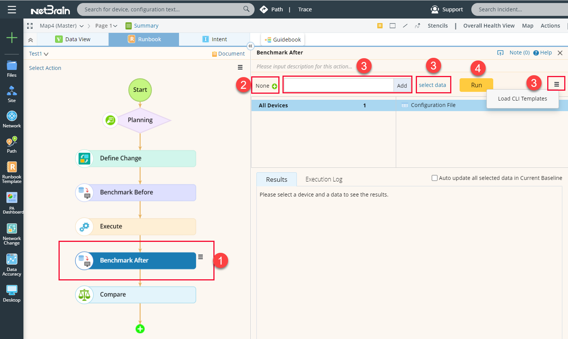Open PA Dashboard in the sidebar
Screen dimensions: 568x339
click(12, 203)
